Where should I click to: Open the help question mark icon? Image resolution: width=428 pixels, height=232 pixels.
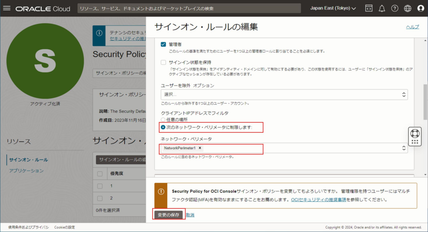(395, 8)
